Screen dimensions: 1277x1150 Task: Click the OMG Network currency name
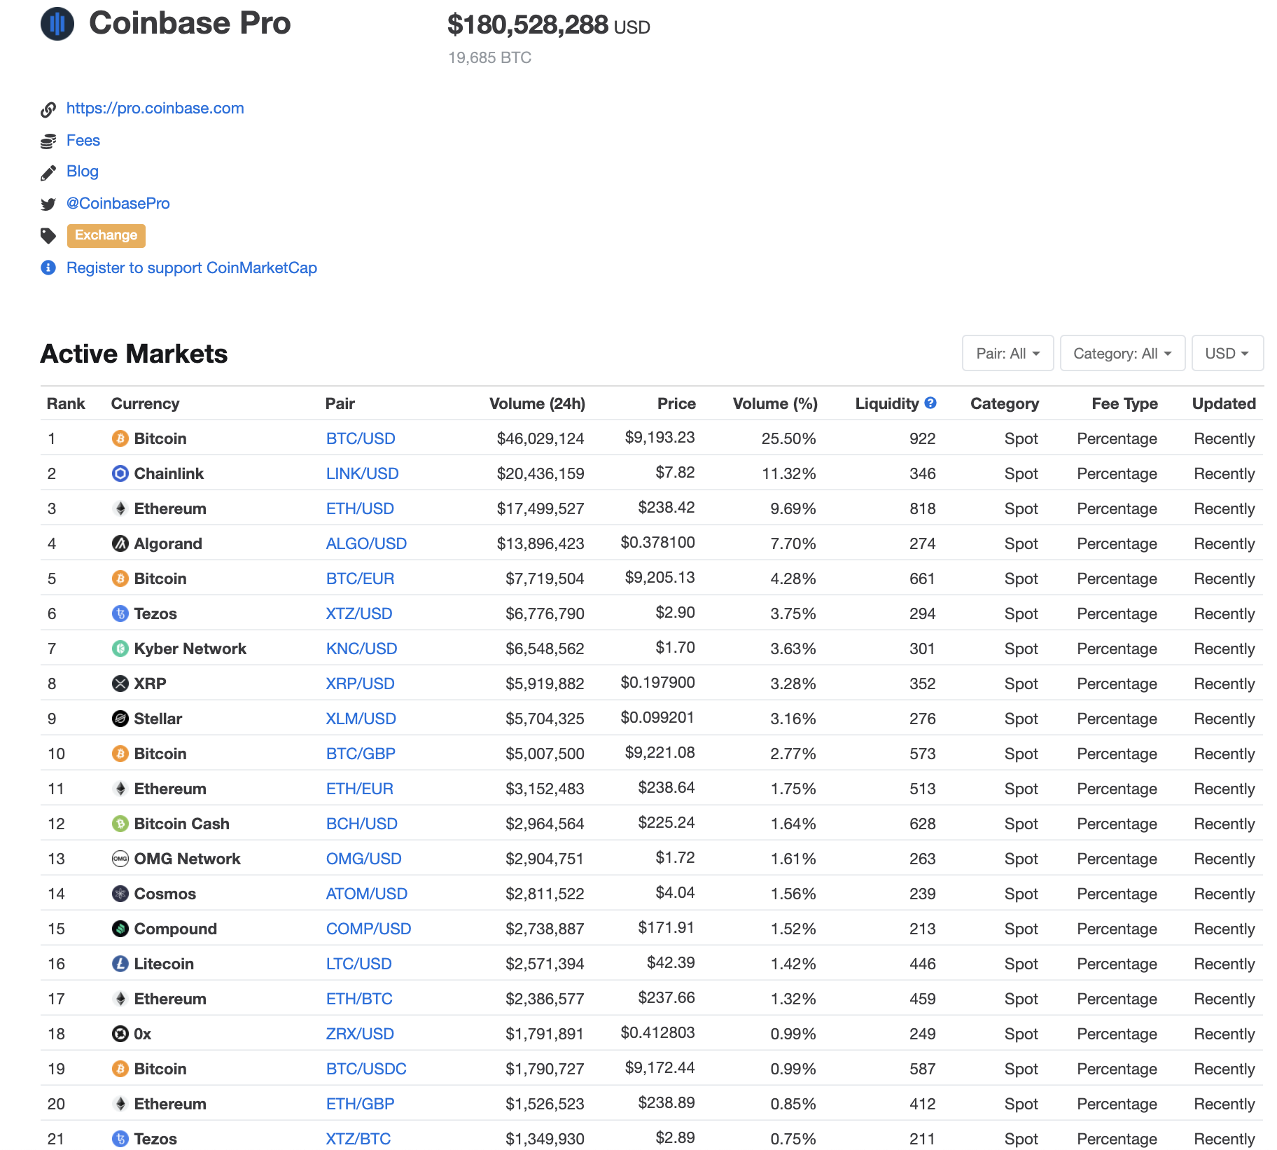coord(188,859)
